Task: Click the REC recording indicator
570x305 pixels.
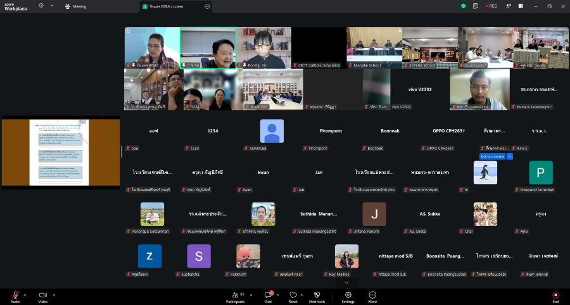Action: [491, 6]
